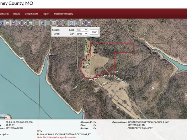Open the street view person tool

(37, 23)
